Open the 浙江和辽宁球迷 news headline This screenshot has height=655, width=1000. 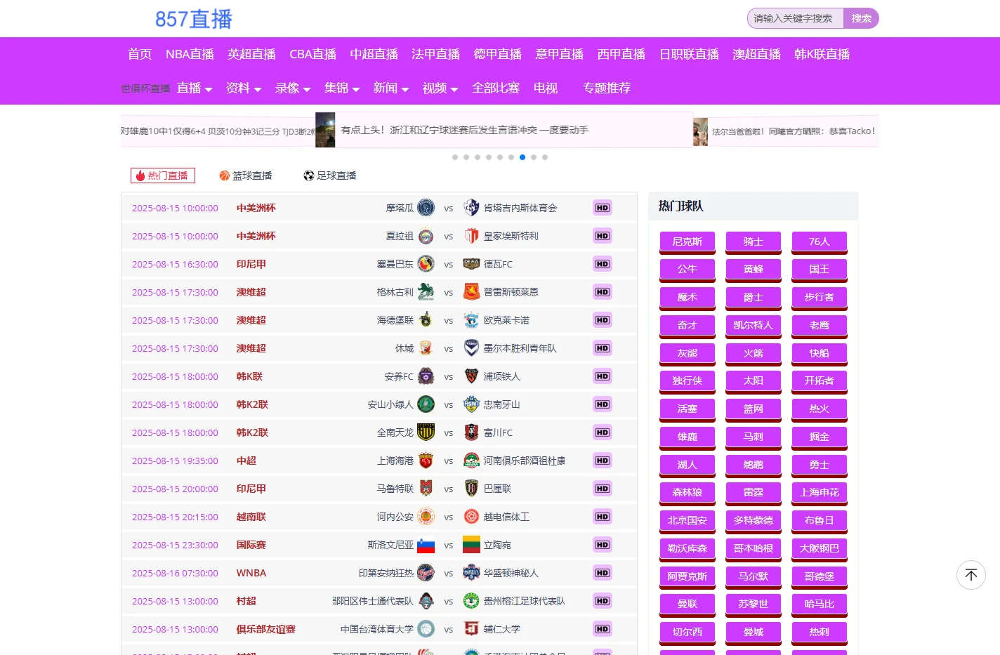pyautogui.click(x=465, y=130)
